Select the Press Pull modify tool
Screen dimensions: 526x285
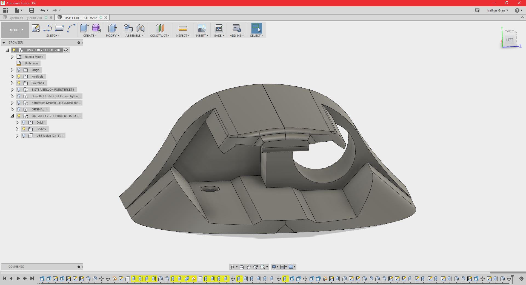tap(113, 28)
